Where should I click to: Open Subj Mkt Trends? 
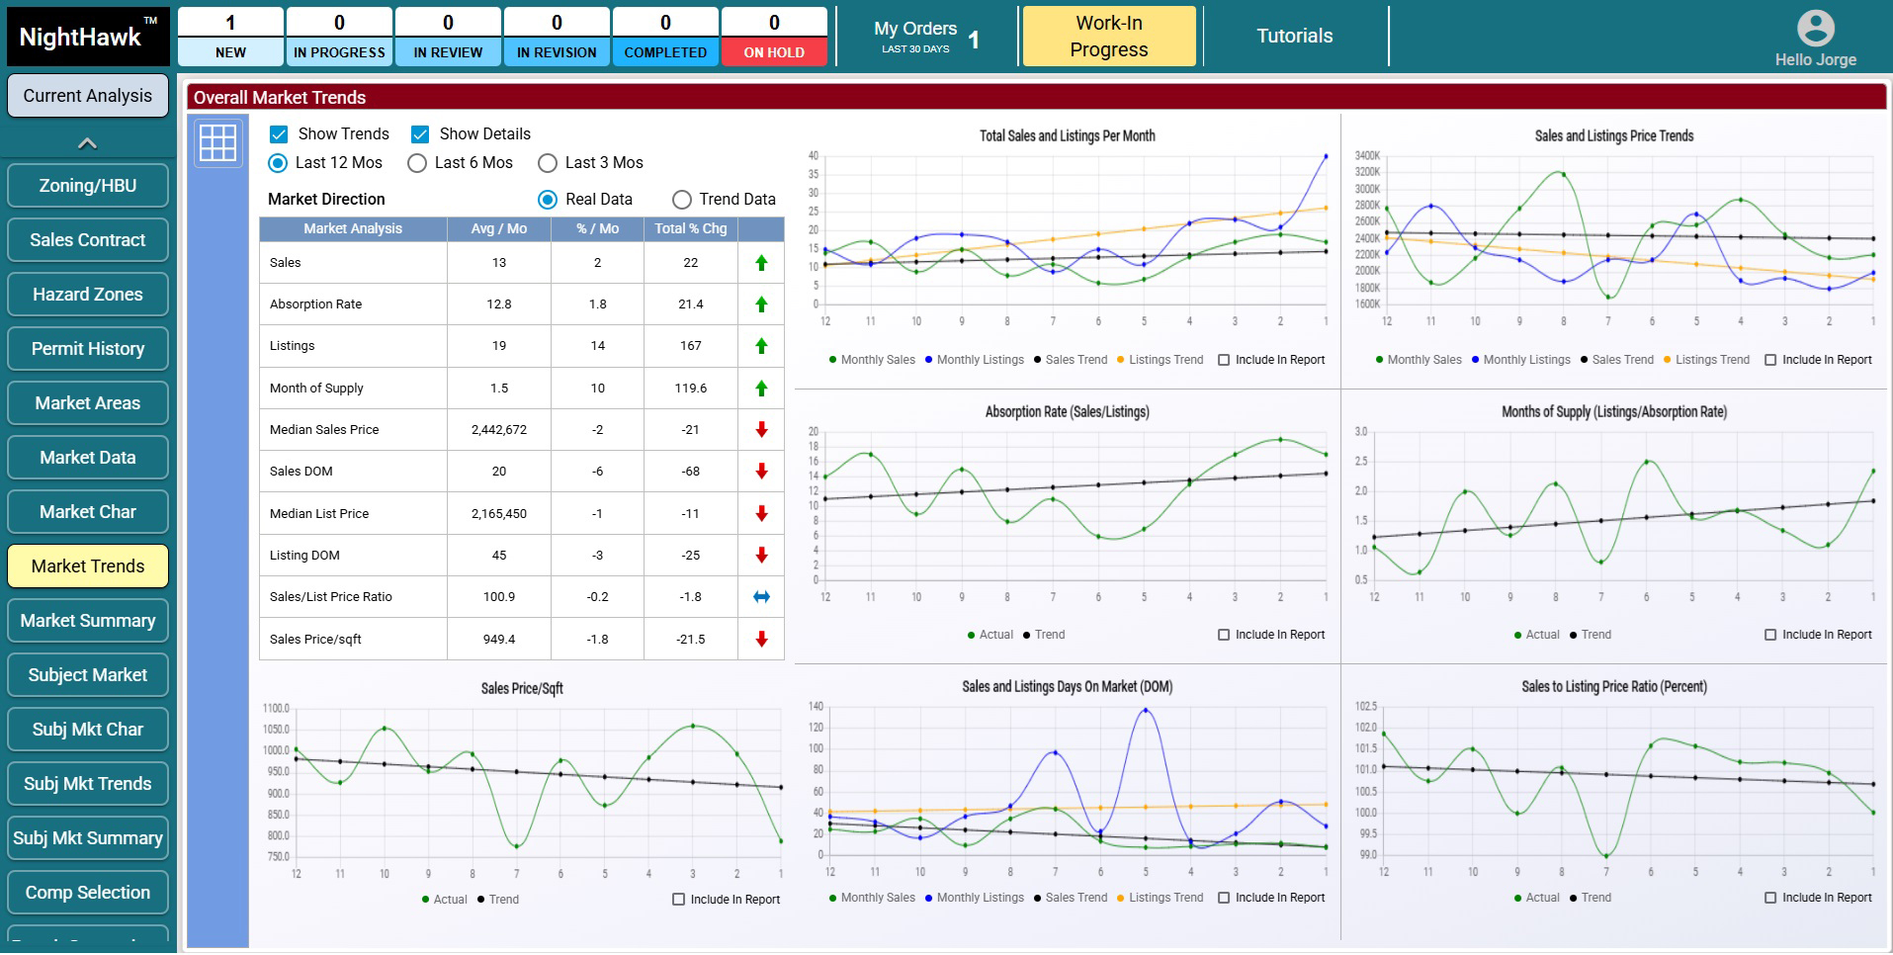tap(88, 784)
